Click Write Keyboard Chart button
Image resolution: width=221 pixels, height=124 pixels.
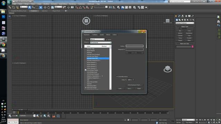[x=134, y=85]
